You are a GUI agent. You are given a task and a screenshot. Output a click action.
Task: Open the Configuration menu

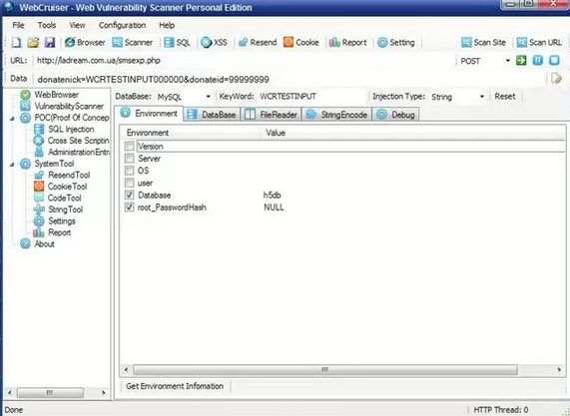122,25
